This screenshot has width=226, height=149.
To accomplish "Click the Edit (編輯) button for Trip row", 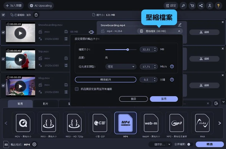I will 204,59.
